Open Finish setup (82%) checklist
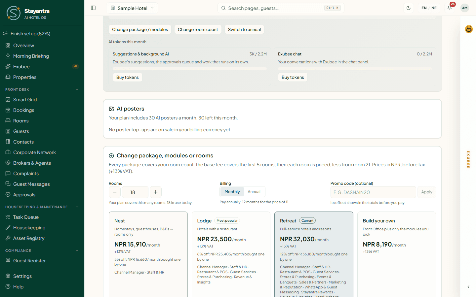The width and height of the screenshot is (476, 297). coord(42,34)
